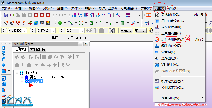
Task: Click the horizontal split viewport icon
Action: point(36,15)
